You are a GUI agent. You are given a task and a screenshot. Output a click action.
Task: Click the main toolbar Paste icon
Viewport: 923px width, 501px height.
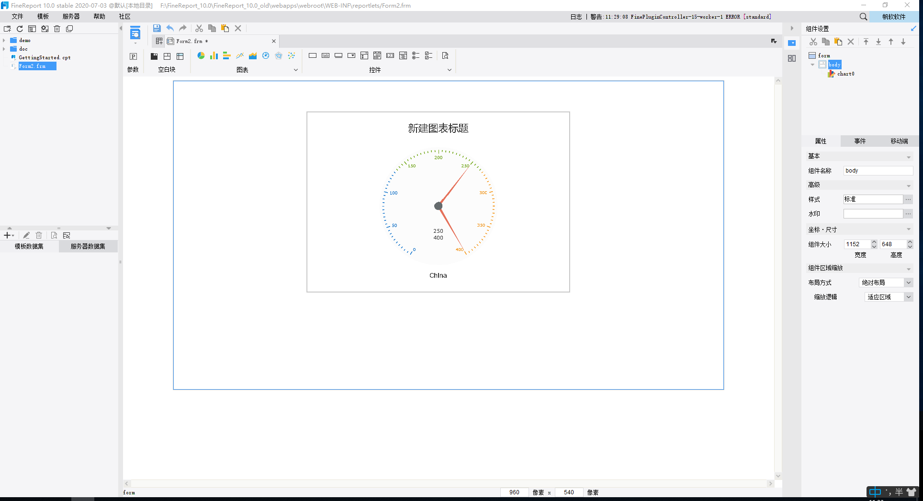point(225,28)
